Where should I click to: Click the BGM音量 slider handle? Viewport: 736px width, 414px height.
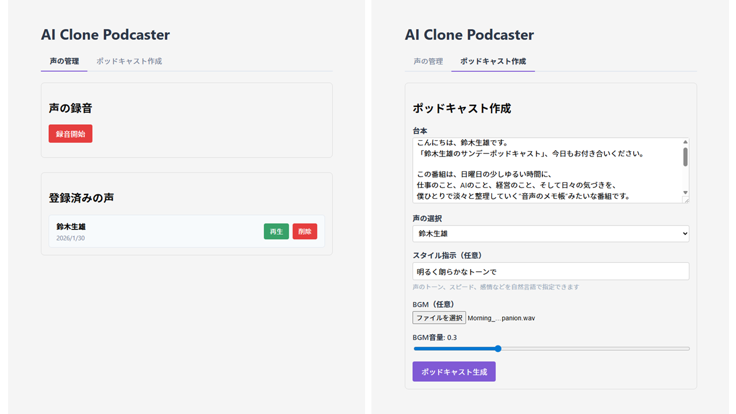coord(498,348)
